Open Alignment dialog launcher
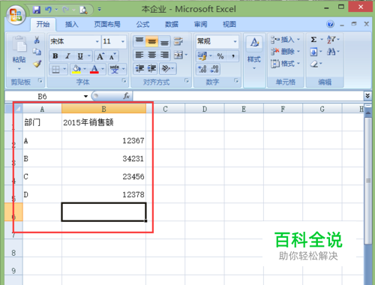Image resolution: width=375 pixels, height=285 pixels. 187,80
